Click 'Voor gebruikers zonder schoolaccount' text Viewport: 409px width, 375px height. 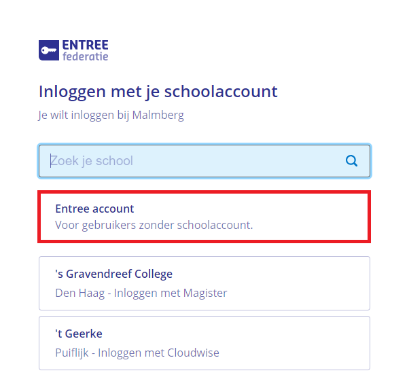coord(154,225)
